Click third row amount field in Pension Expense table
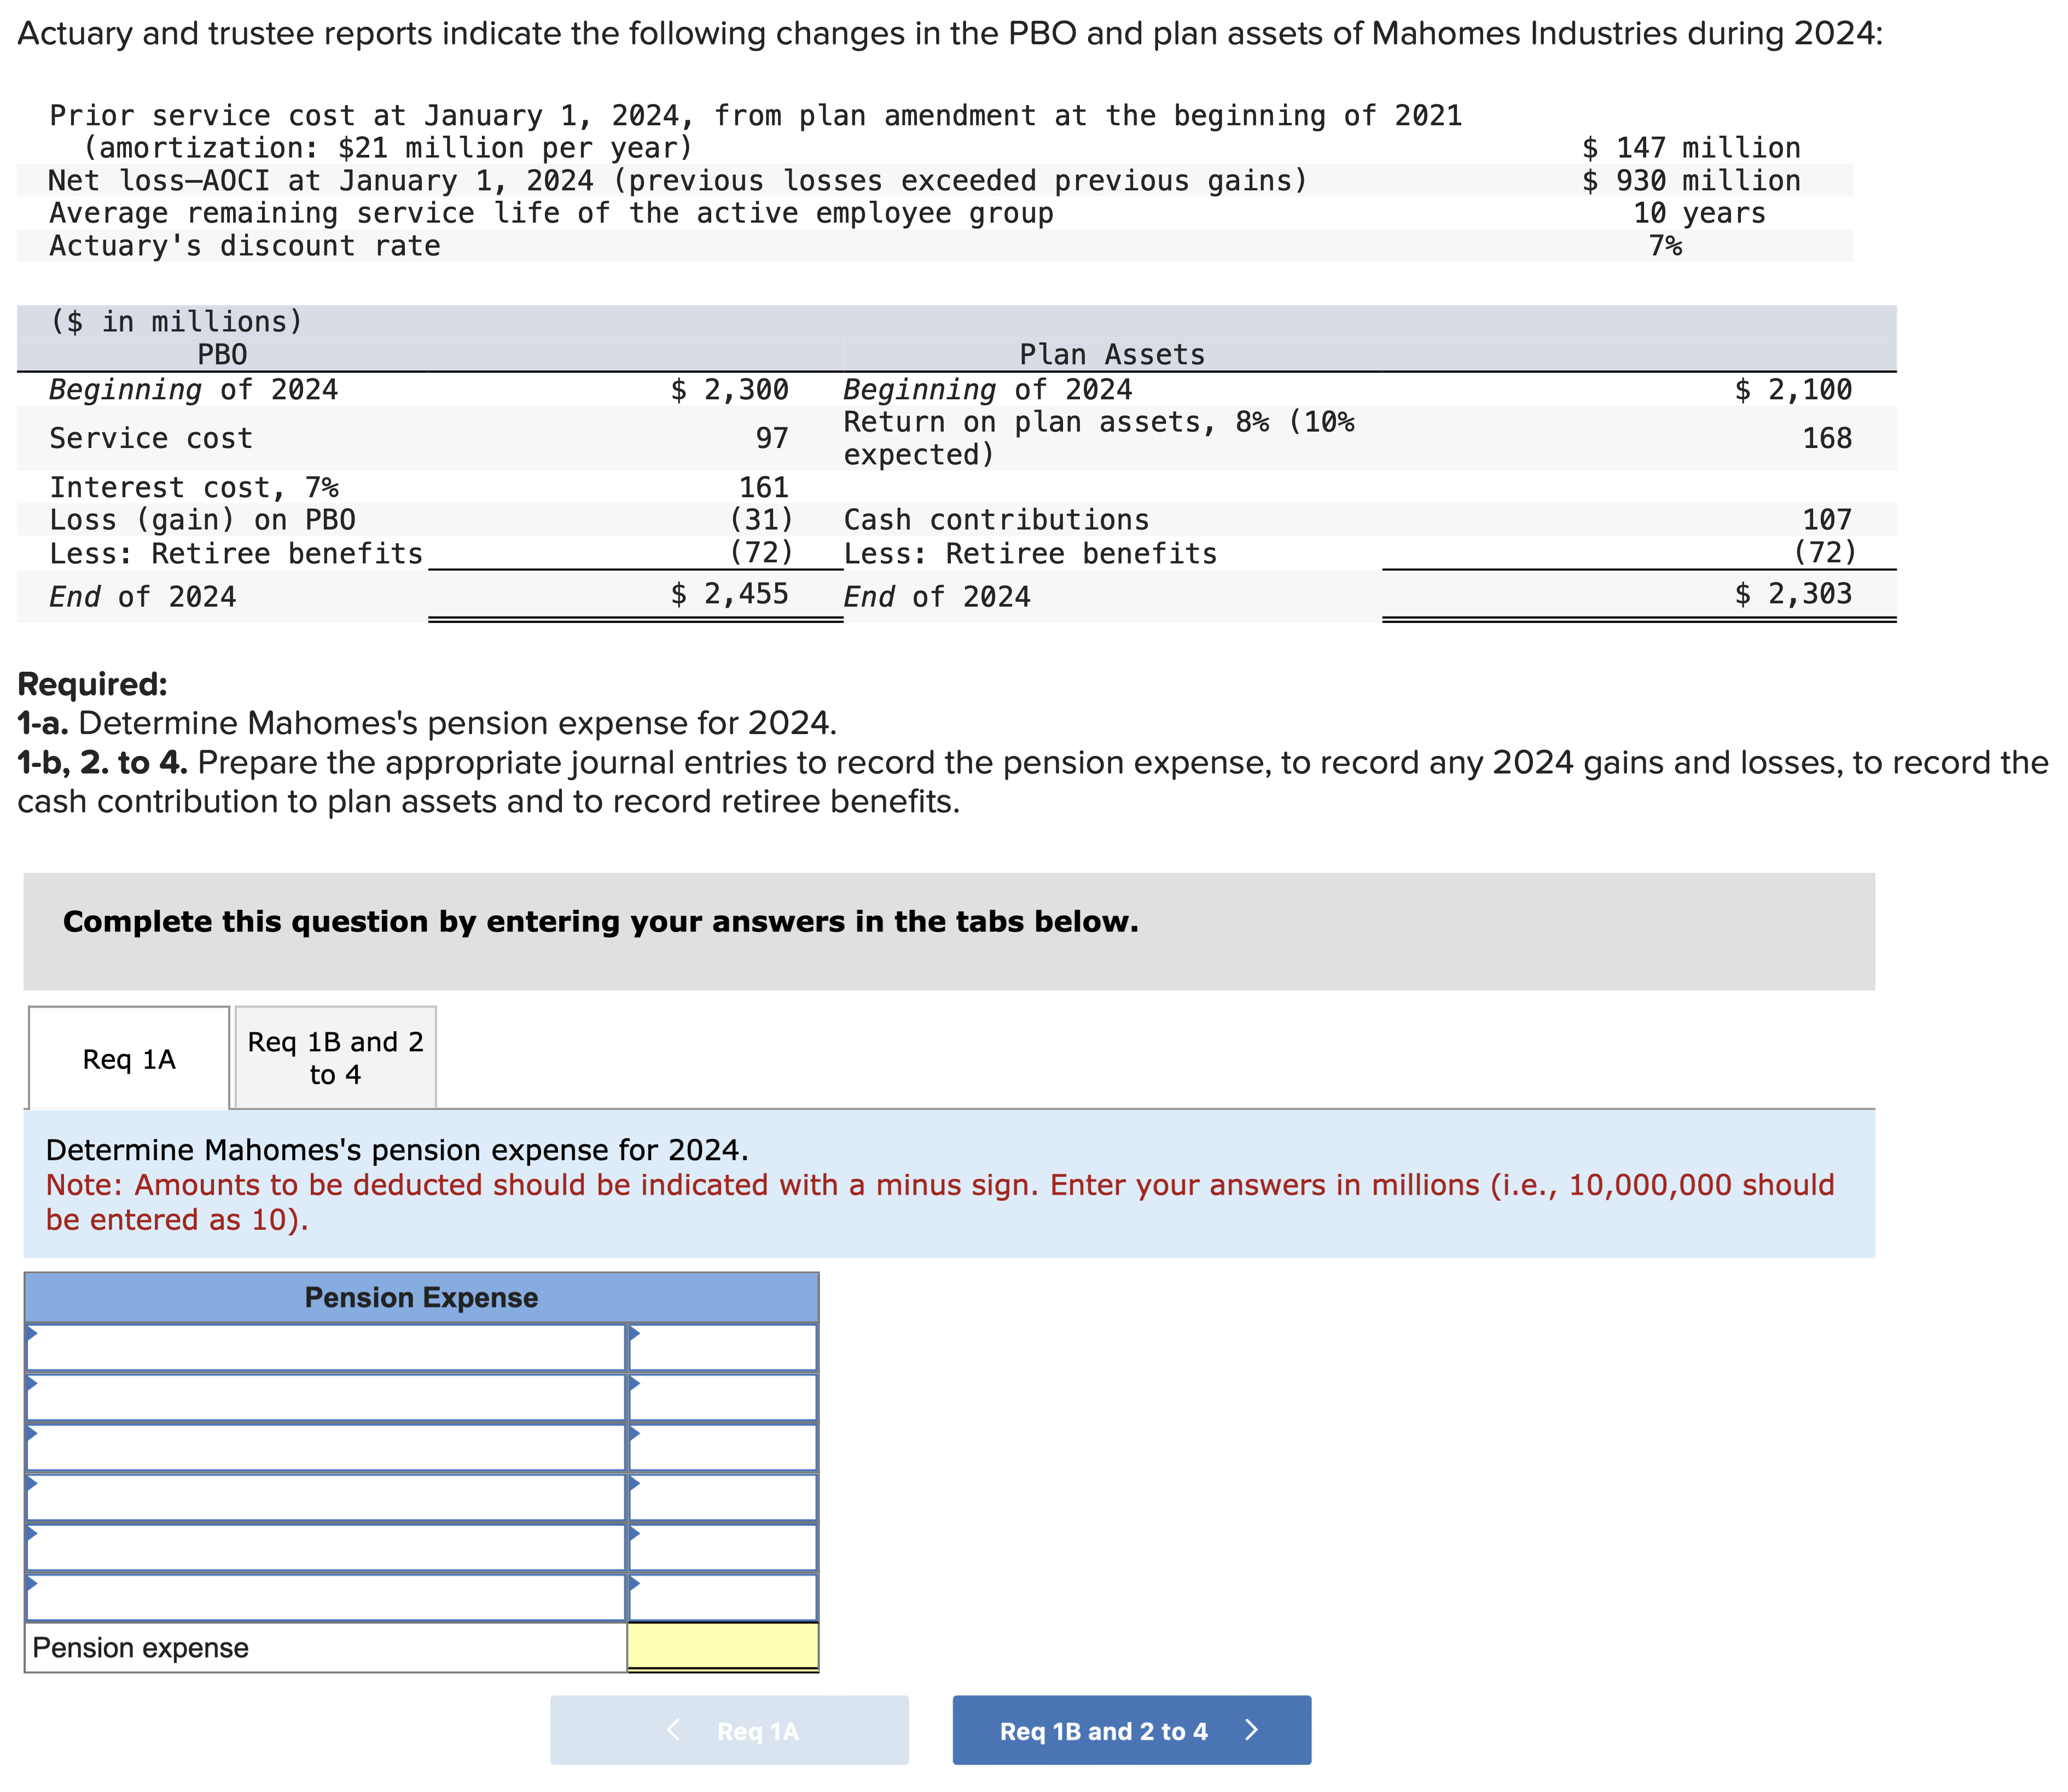Viewport: 2068px width, 1792px height. [723, 1447]
